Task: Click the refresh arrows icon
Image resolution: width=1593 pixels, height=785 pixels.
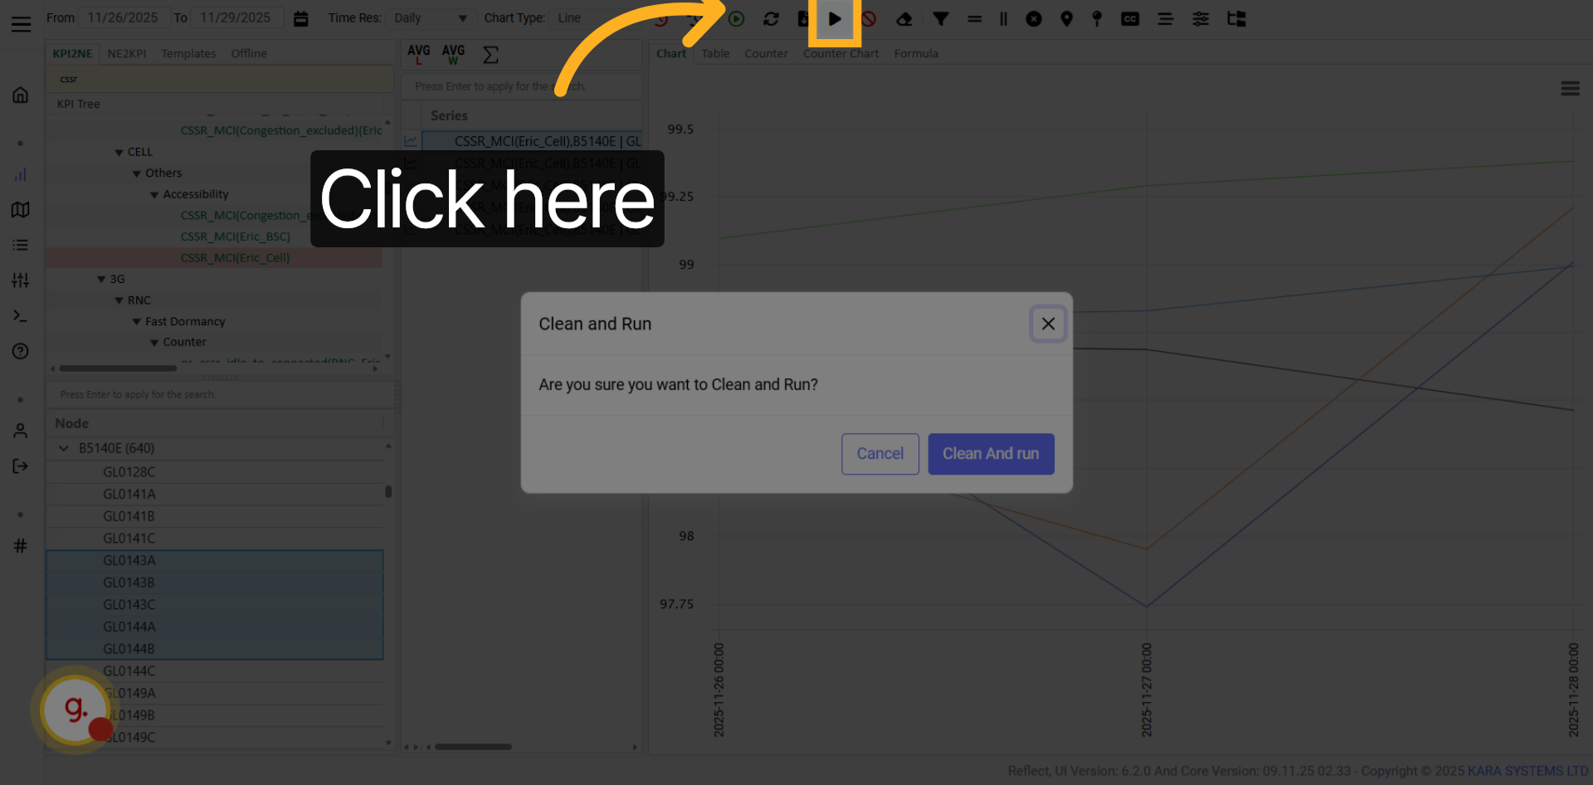Action: point(771,18)
